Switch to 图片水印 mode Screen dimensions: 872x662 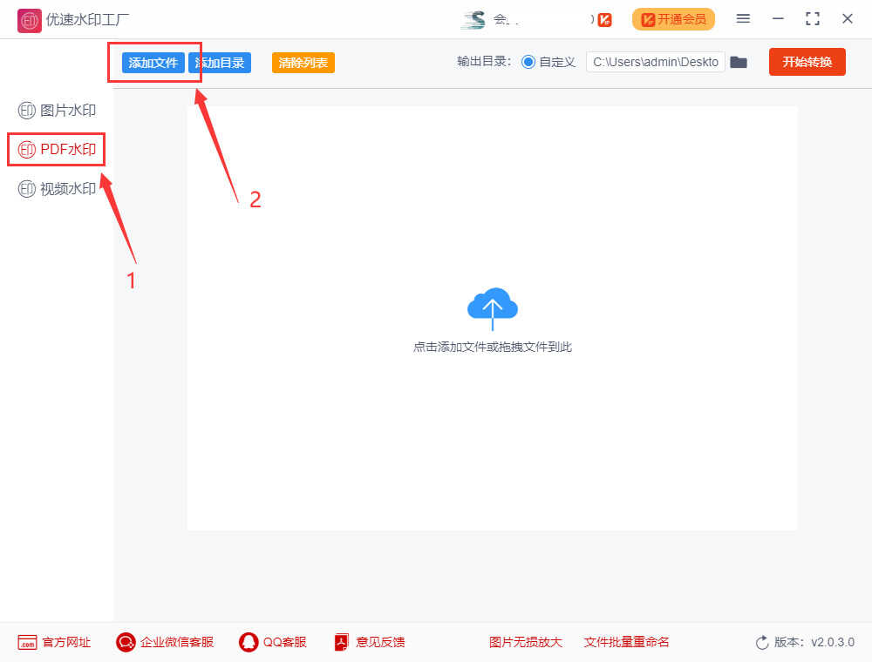click(57, 111)
